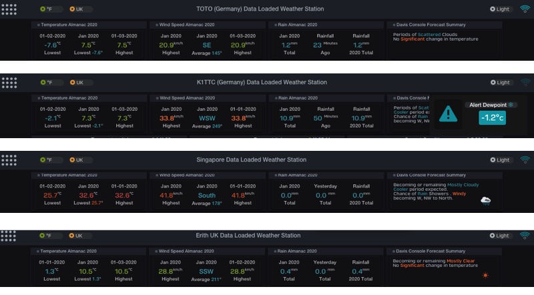Viewport: 534px width, 295px height.
Task: Click the Rain Almanac 2020 header for TOTO
Action: [x=300, y=25]
